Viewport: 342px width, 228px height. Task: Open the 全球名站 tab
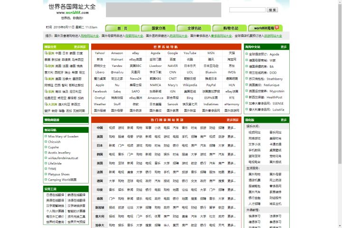pyautogui.click(x=194, y=28)
